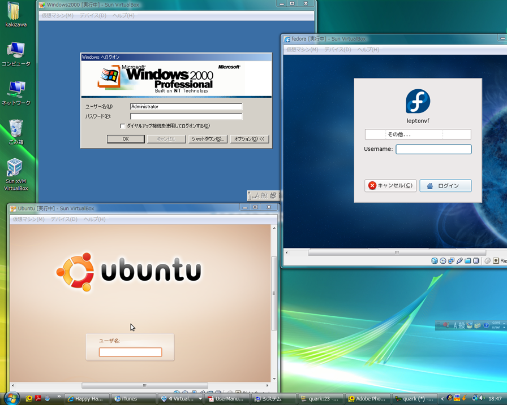Focus the ユーザ名 field in Ubuntu login
The width and height of the screenshot is (507, 405).
pos(130,352)
